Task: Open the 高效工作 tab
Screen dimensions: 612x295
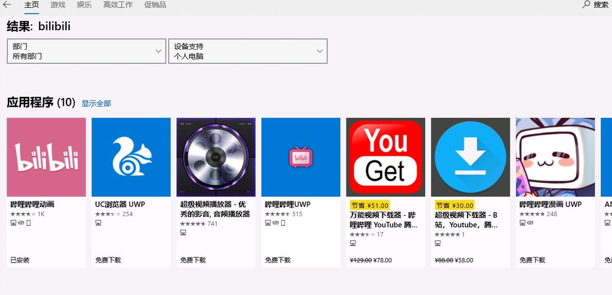Action: (x=118, y=5)
